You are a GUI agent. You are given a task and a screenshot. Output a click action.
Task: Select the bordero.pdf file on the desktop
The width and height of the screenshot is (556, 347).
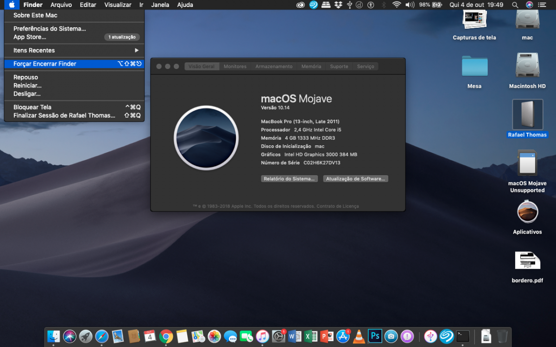pyautogui.click(x=527, y=267)
